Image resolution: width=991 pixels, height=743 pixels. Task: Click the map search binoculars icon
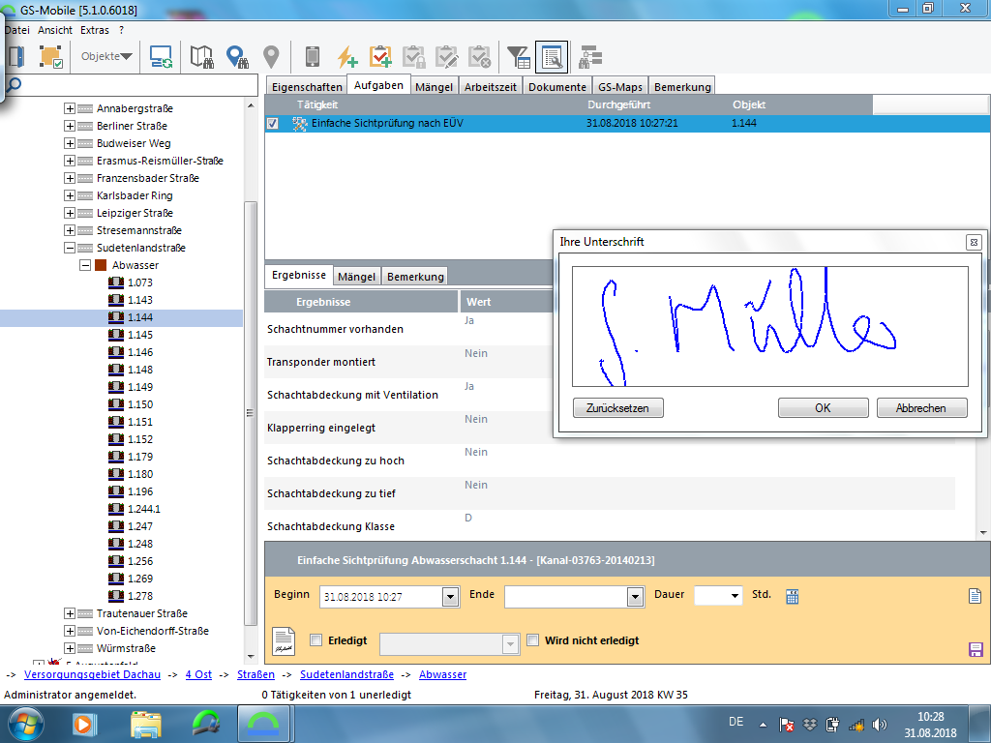coord(202,57)
